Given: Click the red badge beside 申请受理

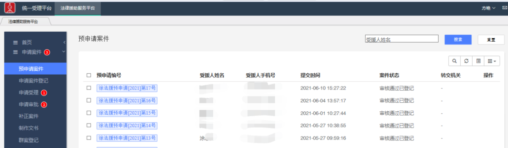Looking at the screenshot, I should coord(44,93).
